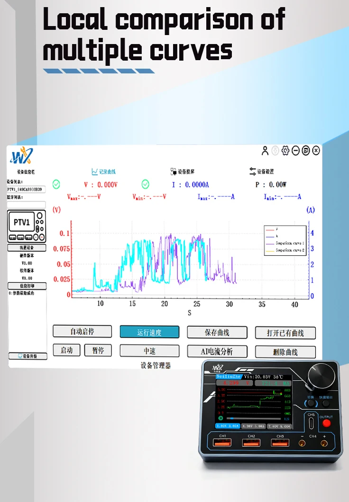Click the 启动 button
Image resolution: width=349 pixels, height=502 pixels.
click(67, 350)
